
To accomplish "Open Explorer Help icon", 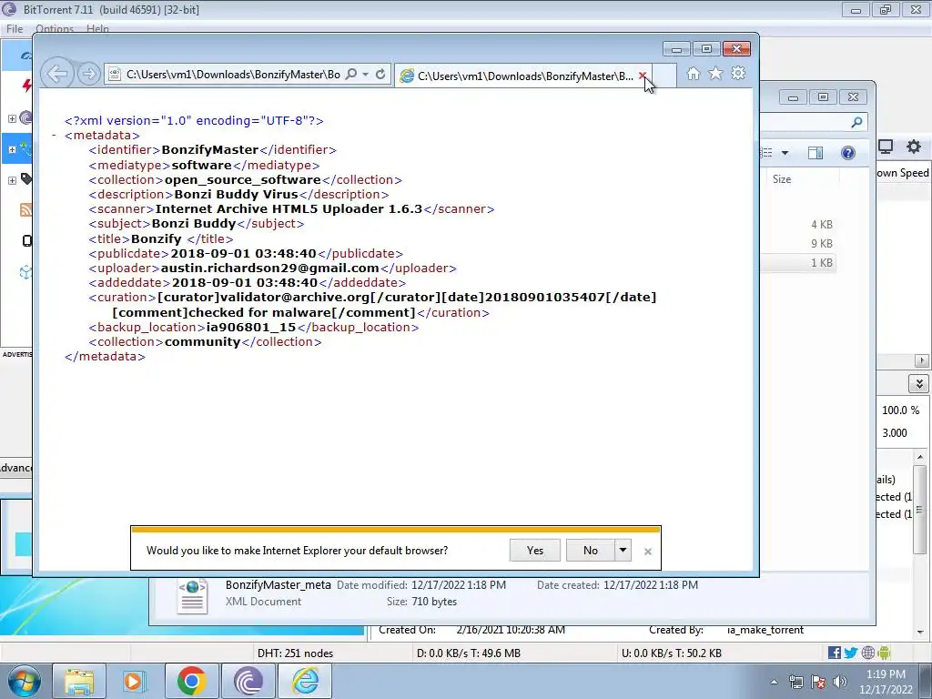I will click(848, 153).
